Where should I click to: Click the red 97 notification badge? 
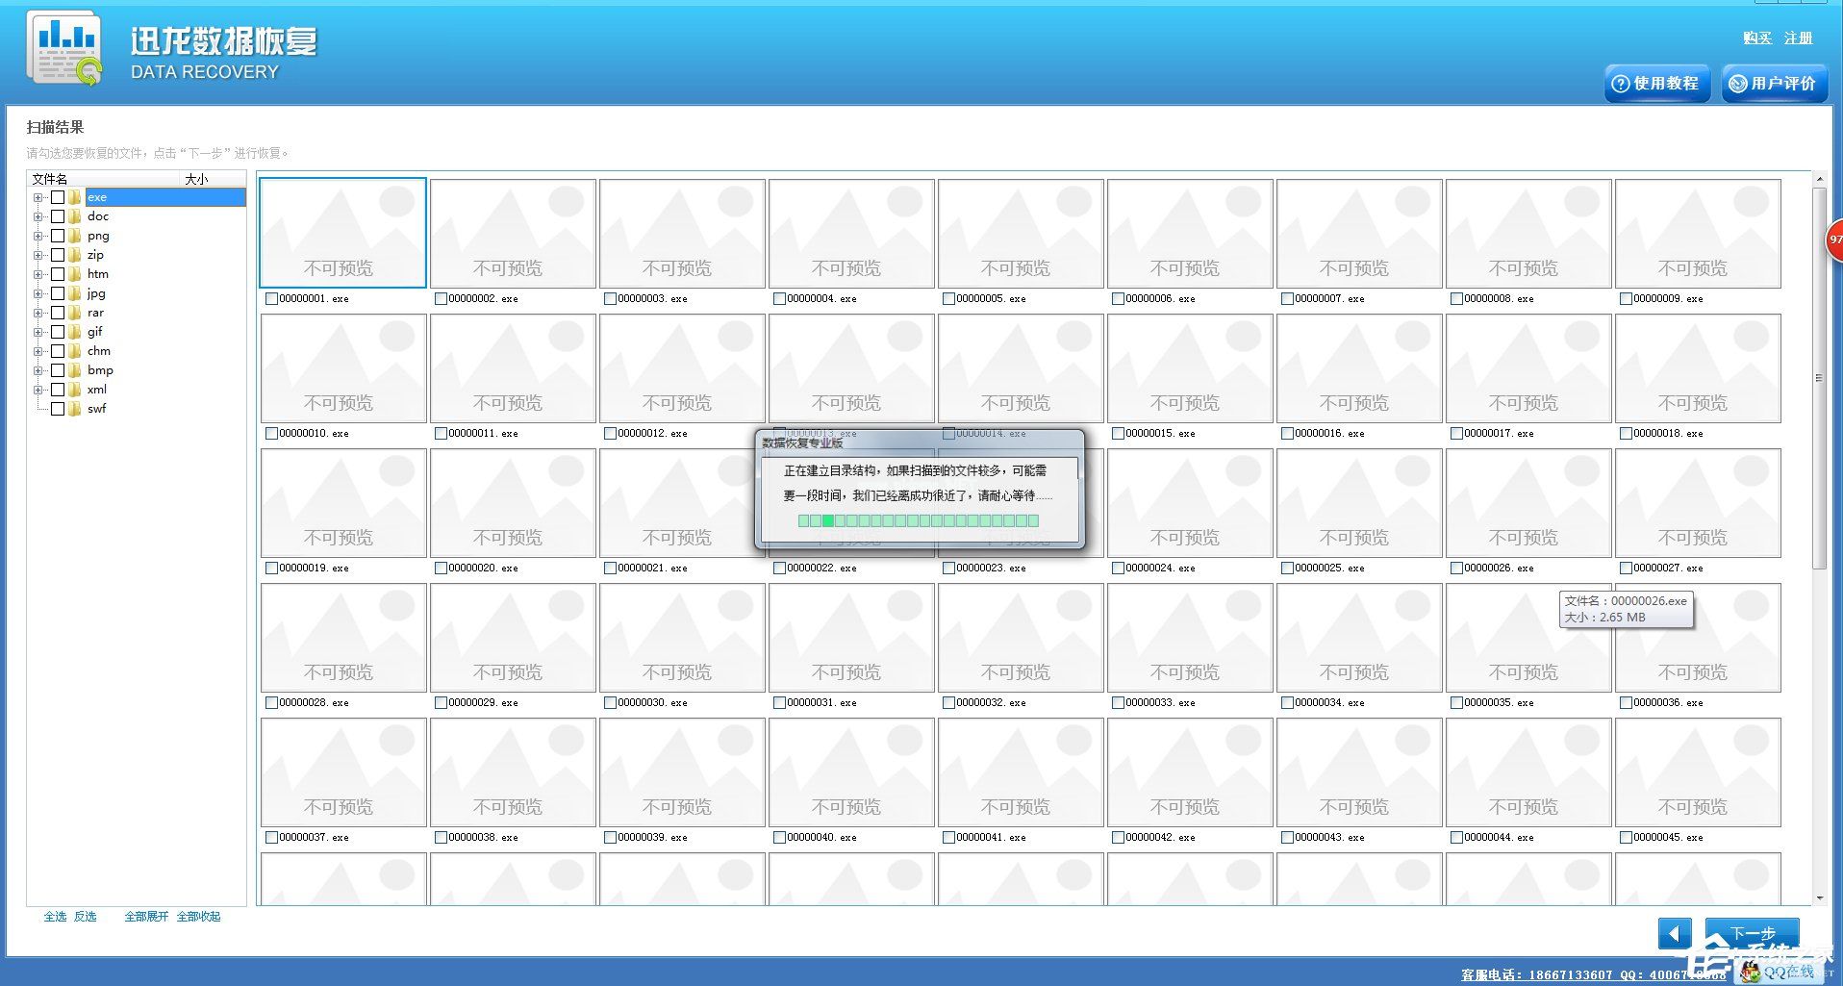1834,240
